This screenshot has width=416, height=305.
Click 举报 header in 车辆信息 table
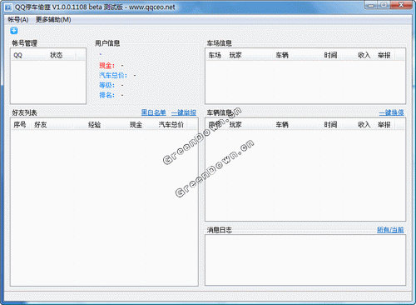tap(384, 125)
